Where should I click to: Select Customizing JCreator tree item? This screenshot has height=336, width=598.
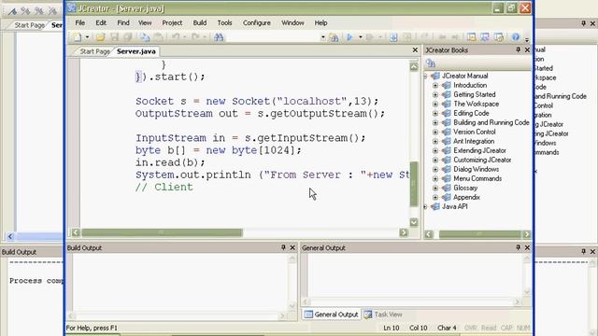[x=482, y=160]
